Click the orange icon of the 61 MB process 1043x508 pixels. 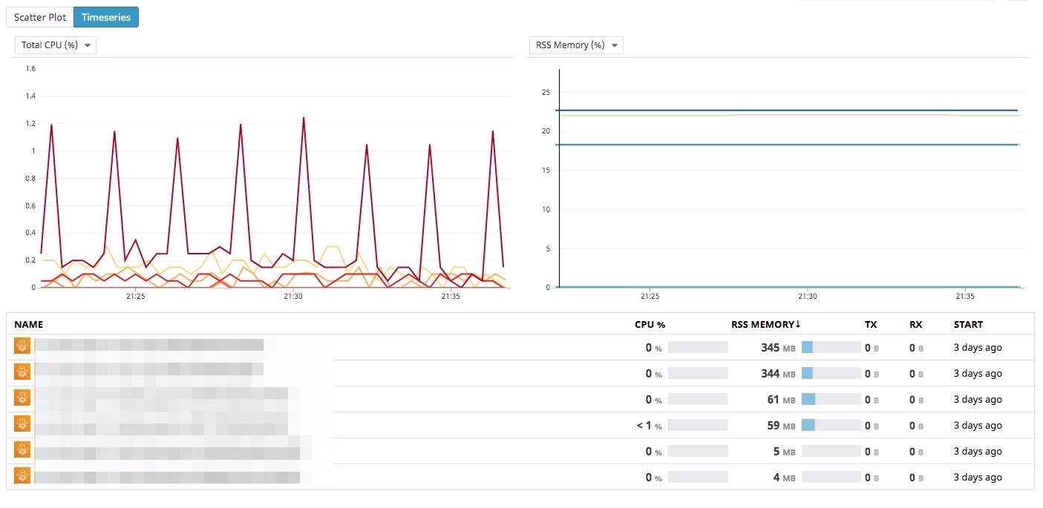coord(22,398)
